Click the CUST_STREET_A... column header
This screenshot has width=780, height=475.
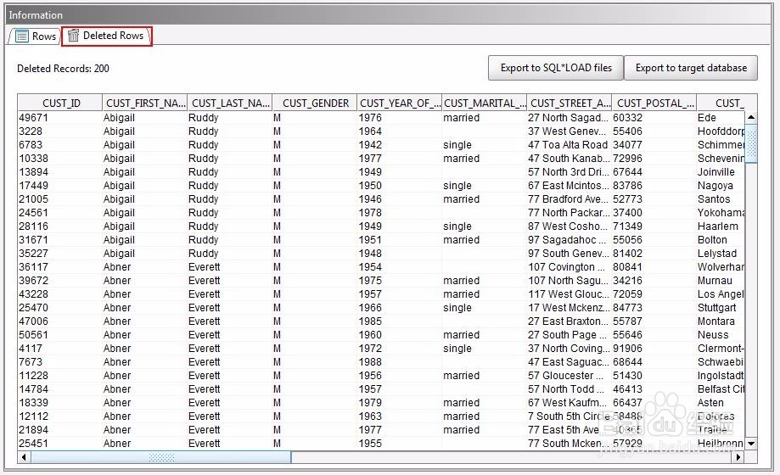[x=570, y=103]
